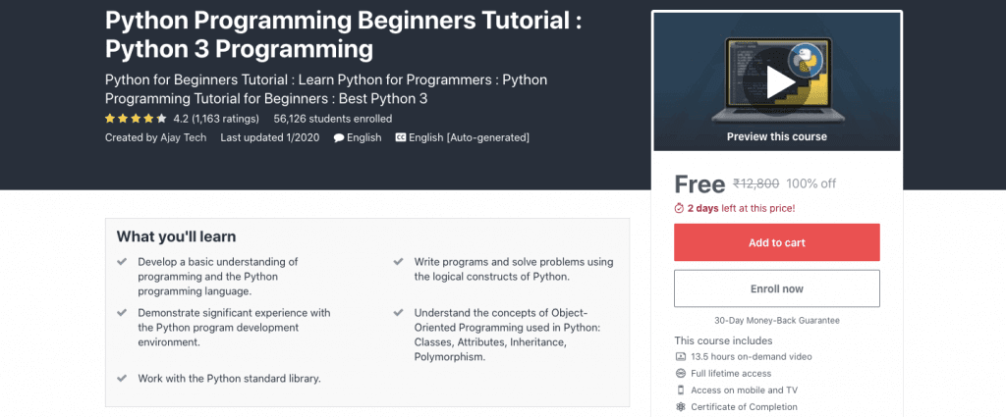Click the red timer clock icon

coord(680,208)
